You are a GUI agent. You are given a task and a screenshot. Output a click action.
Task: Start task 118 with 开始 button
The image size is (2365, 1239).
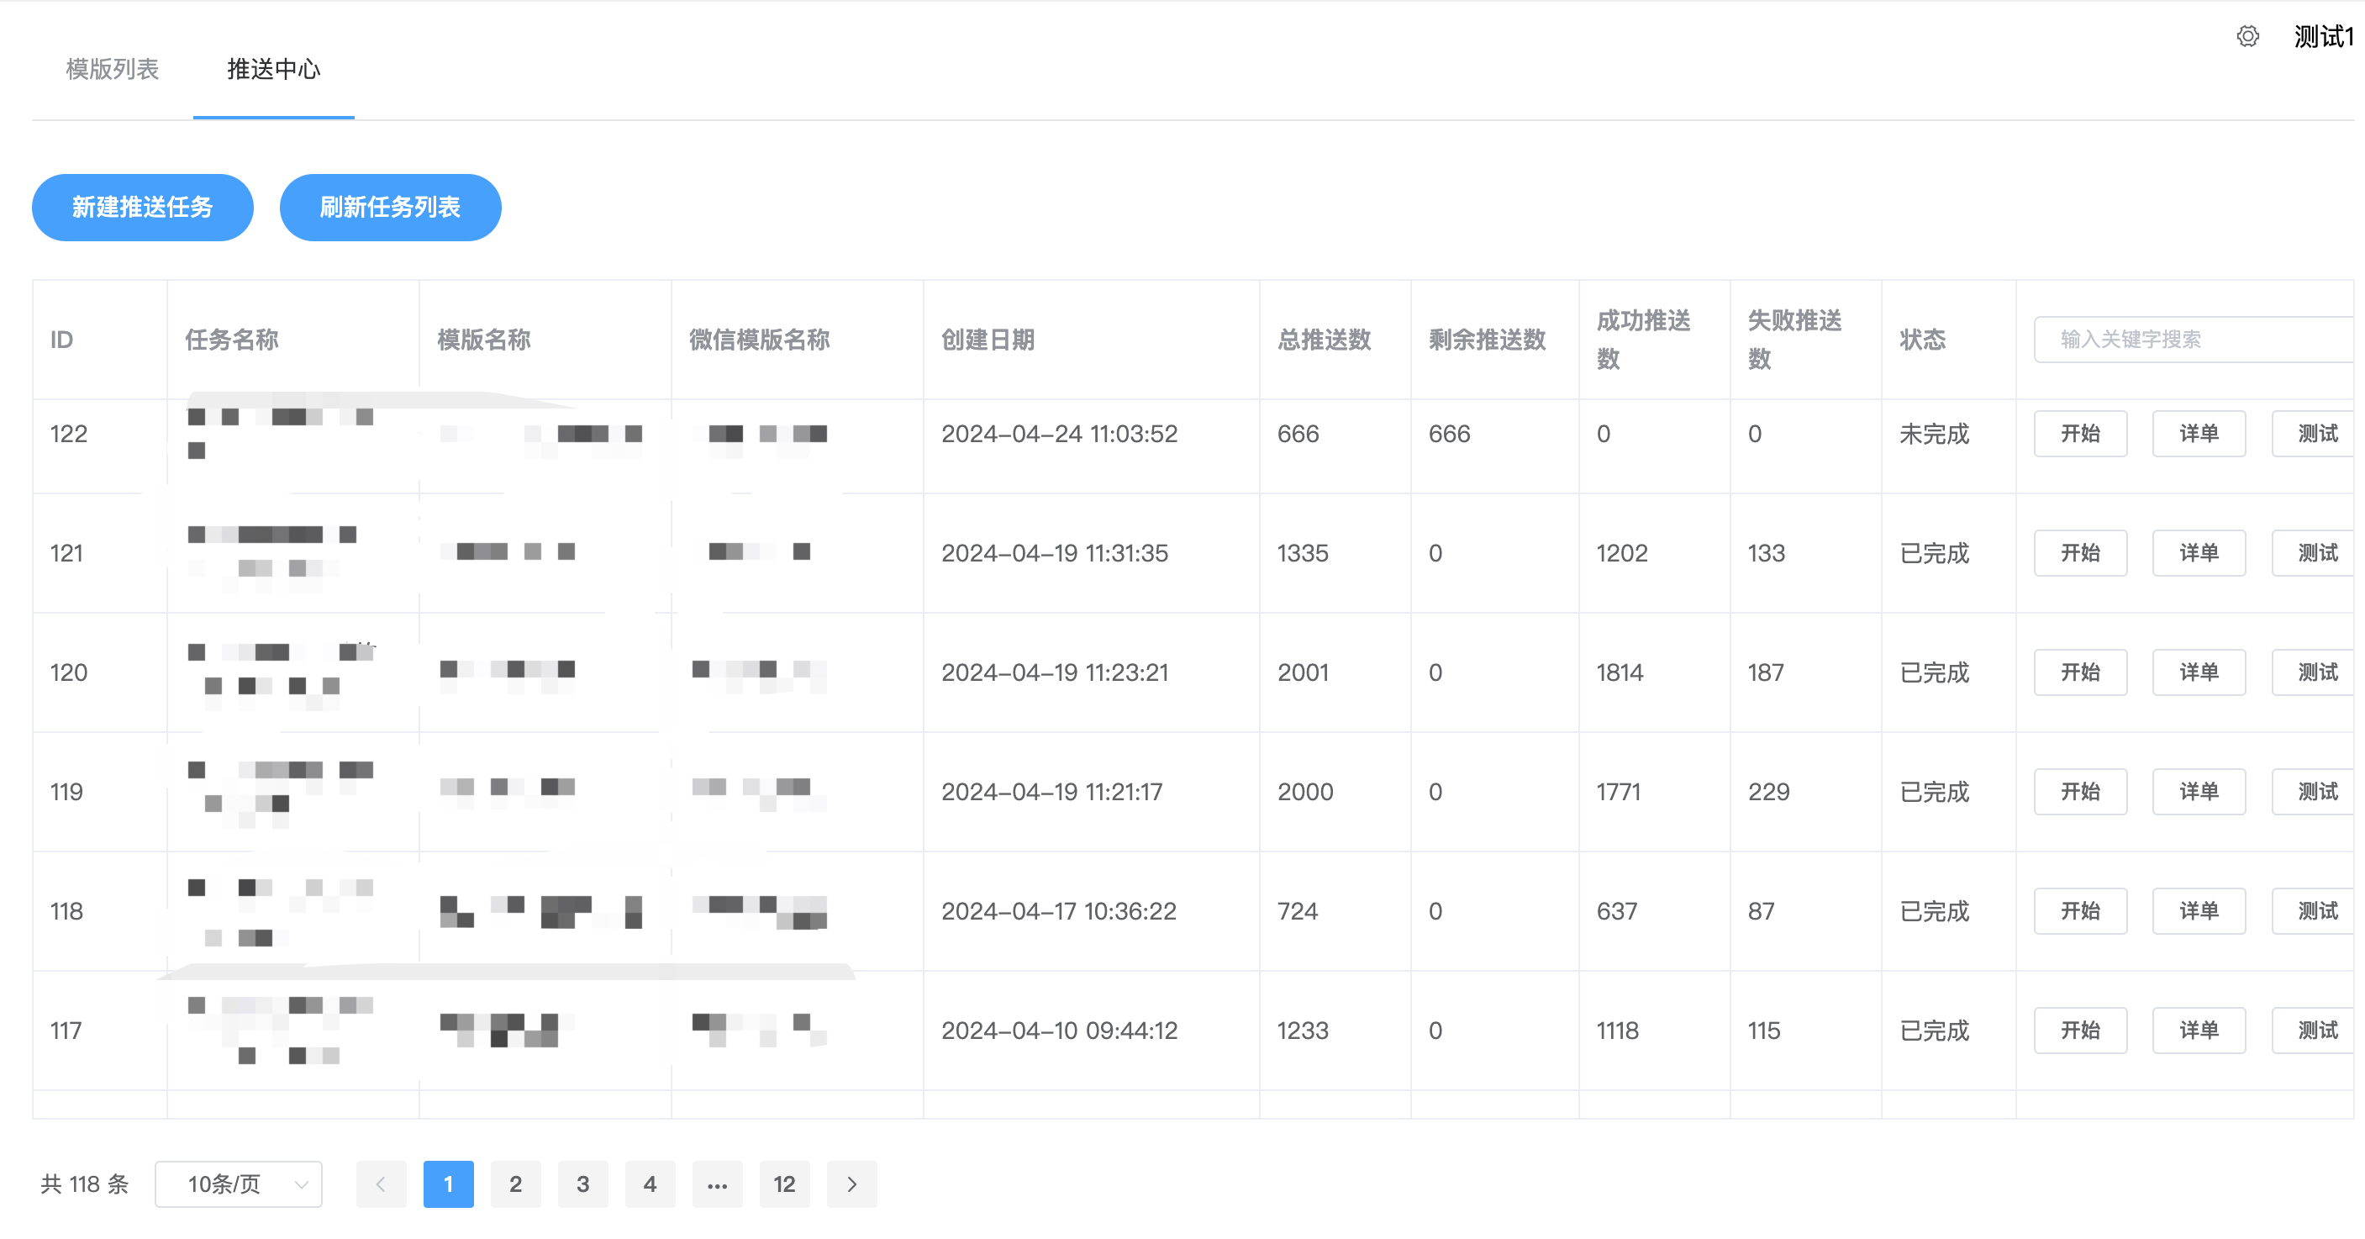point(2080,911)
